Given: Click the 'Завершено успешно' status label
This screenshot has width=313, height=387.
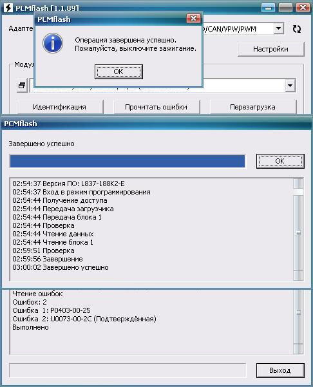Looking at the screenshot, I should pyautogui.click(x=41, y=144).
